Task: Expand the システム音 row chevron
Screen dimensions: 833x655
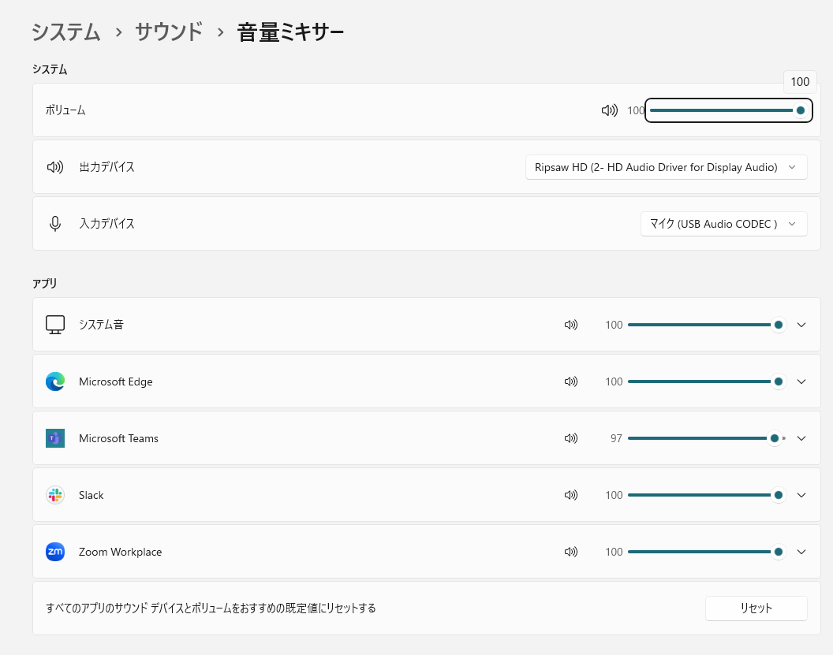Action: 801,325
